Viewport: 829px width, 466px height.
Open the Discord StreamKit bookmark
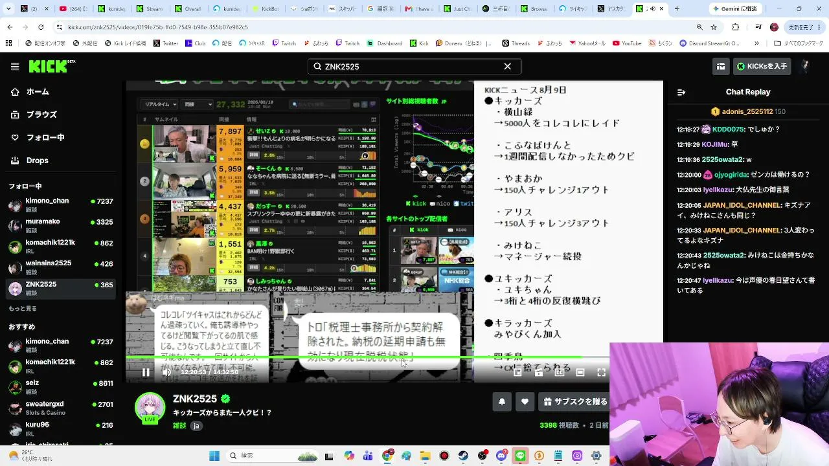click(x=710, y=43)
